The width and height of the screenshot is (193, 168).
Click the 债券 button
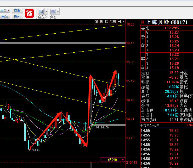17,16
